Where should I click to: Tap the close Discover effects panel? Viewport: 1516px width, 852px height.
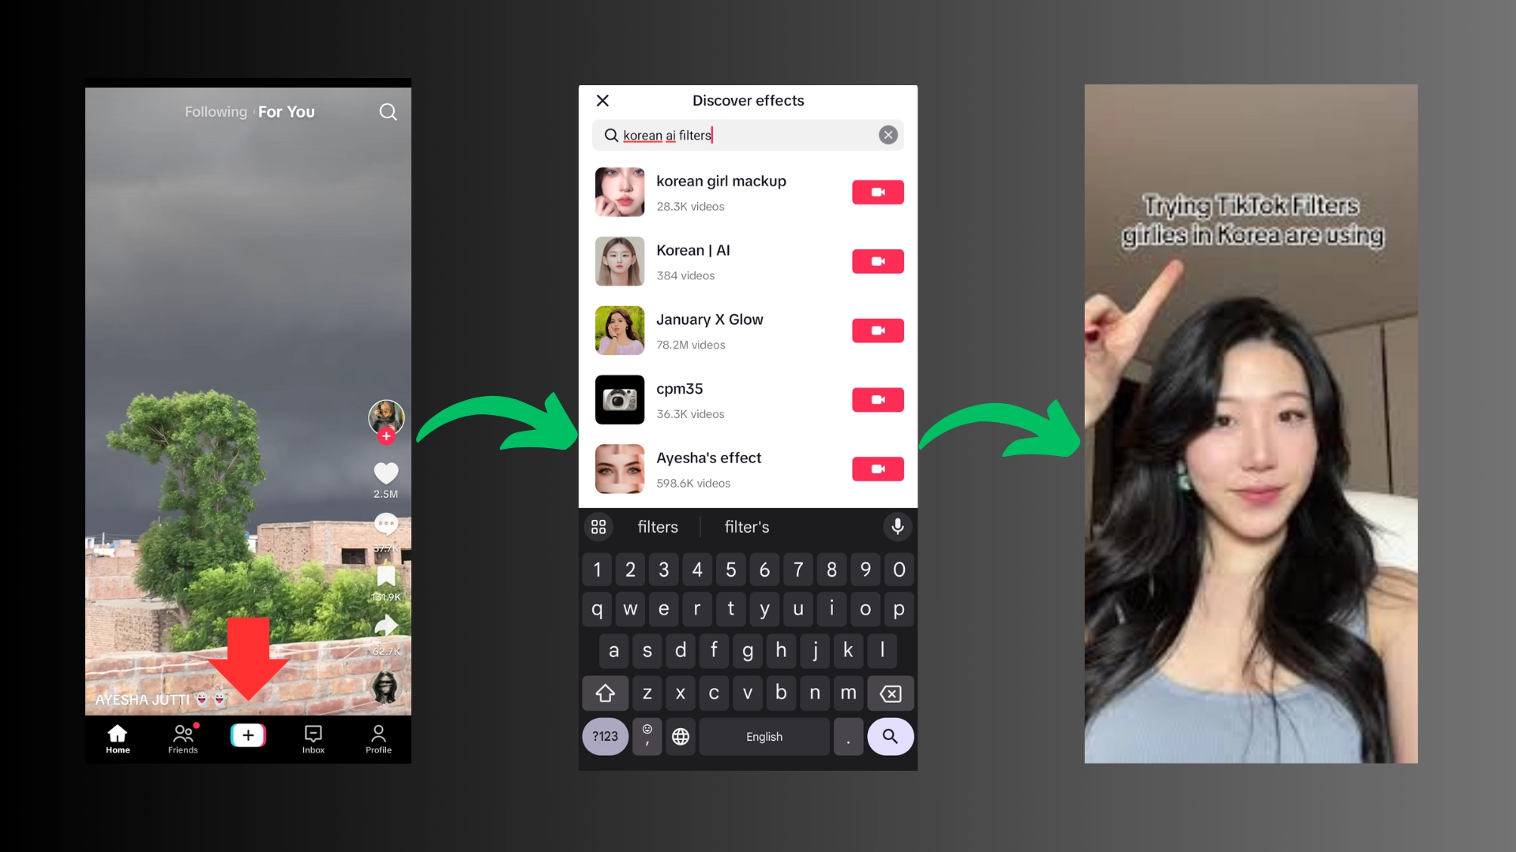(604, 100)
